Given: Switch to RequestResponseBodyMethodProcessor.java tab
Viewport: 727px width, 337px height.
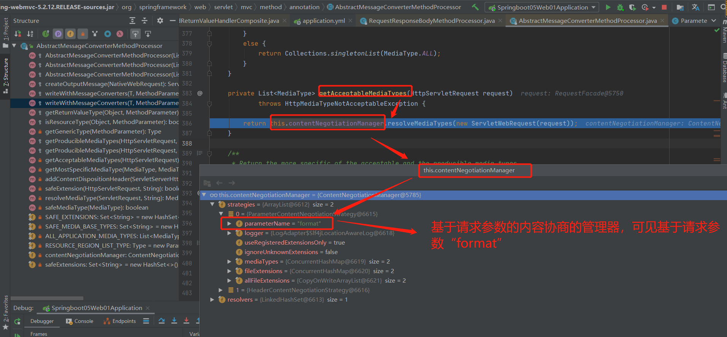Looking at the screenshot, I should [x=431, y=21].
